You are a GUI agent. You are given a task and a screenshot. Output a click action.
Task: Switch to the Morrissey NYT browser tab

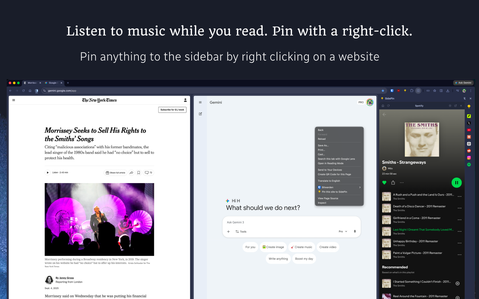pyautogui.click(x=32, y=83)
